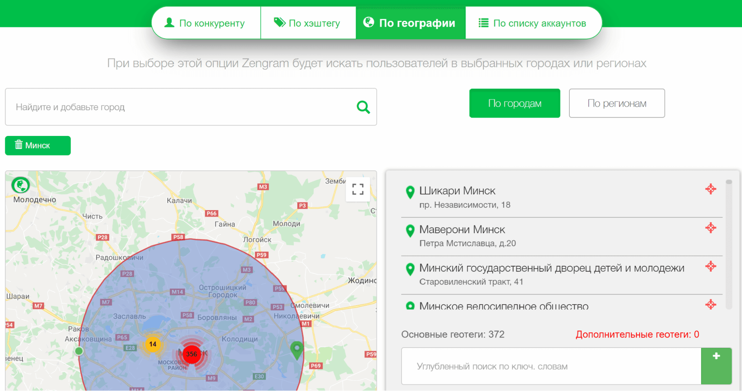Toggle map fullscreen view

(358, 189)
